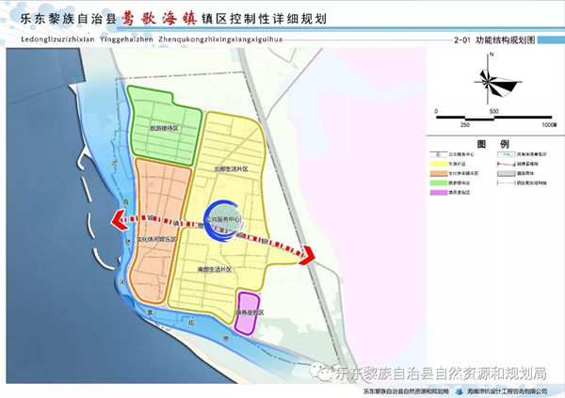The image size is (565, 398).
Task: Click the pinyin Yinggehaizhen text
Action: (126, 40)
